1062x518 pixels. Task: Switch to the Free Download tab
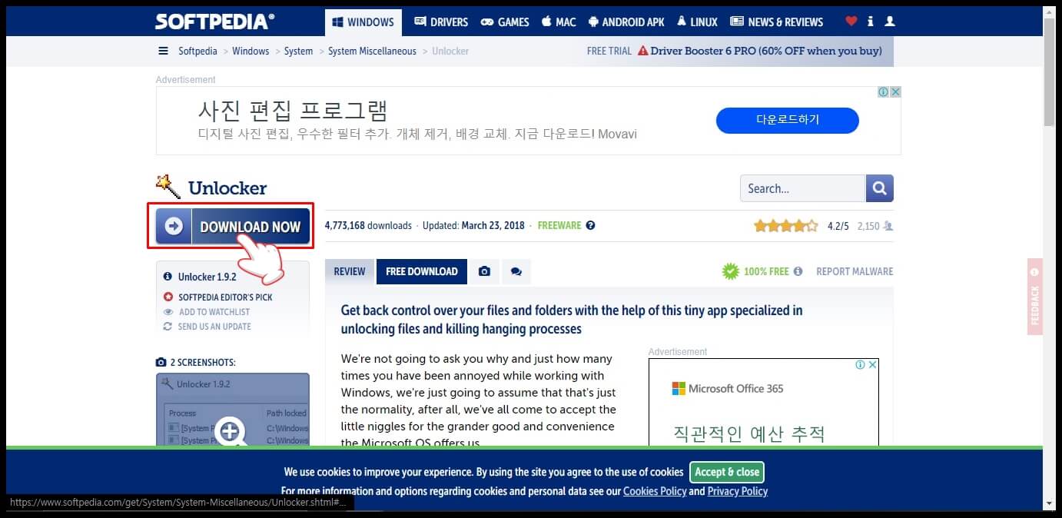point(422,271)
